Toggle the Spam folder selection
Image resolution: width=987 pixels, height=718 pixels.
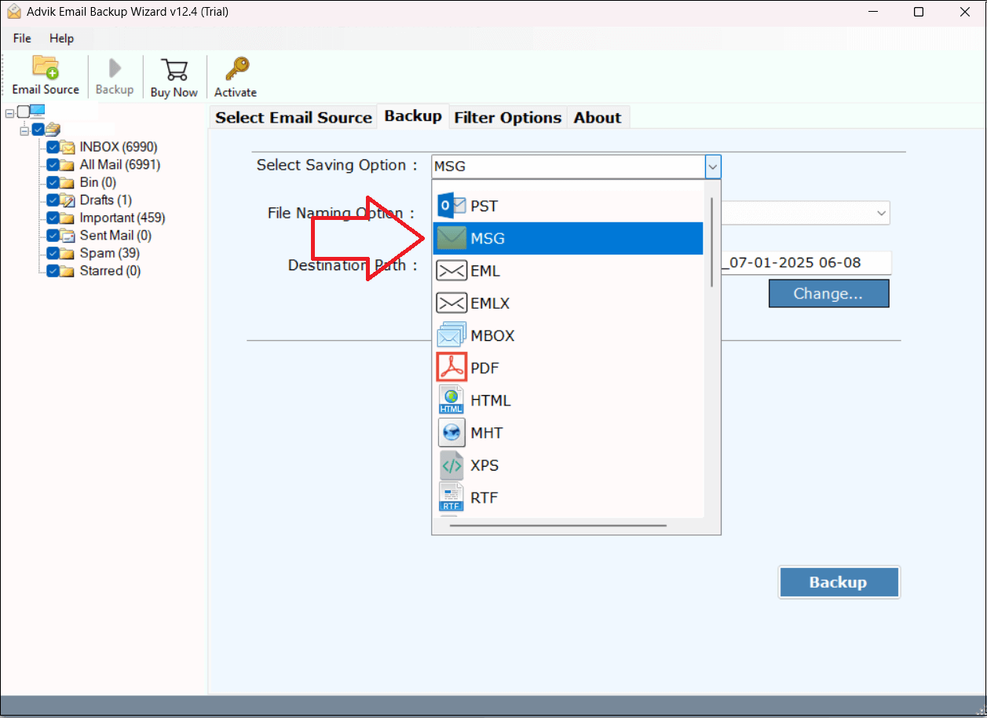[53, 253]
